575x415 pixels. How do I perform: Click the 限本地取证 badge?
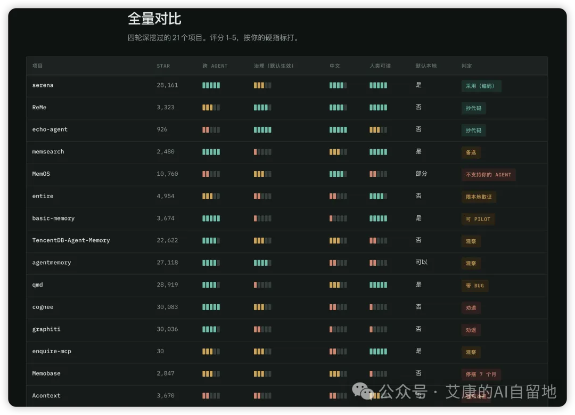pyautogui.click(x=479, y=197)
